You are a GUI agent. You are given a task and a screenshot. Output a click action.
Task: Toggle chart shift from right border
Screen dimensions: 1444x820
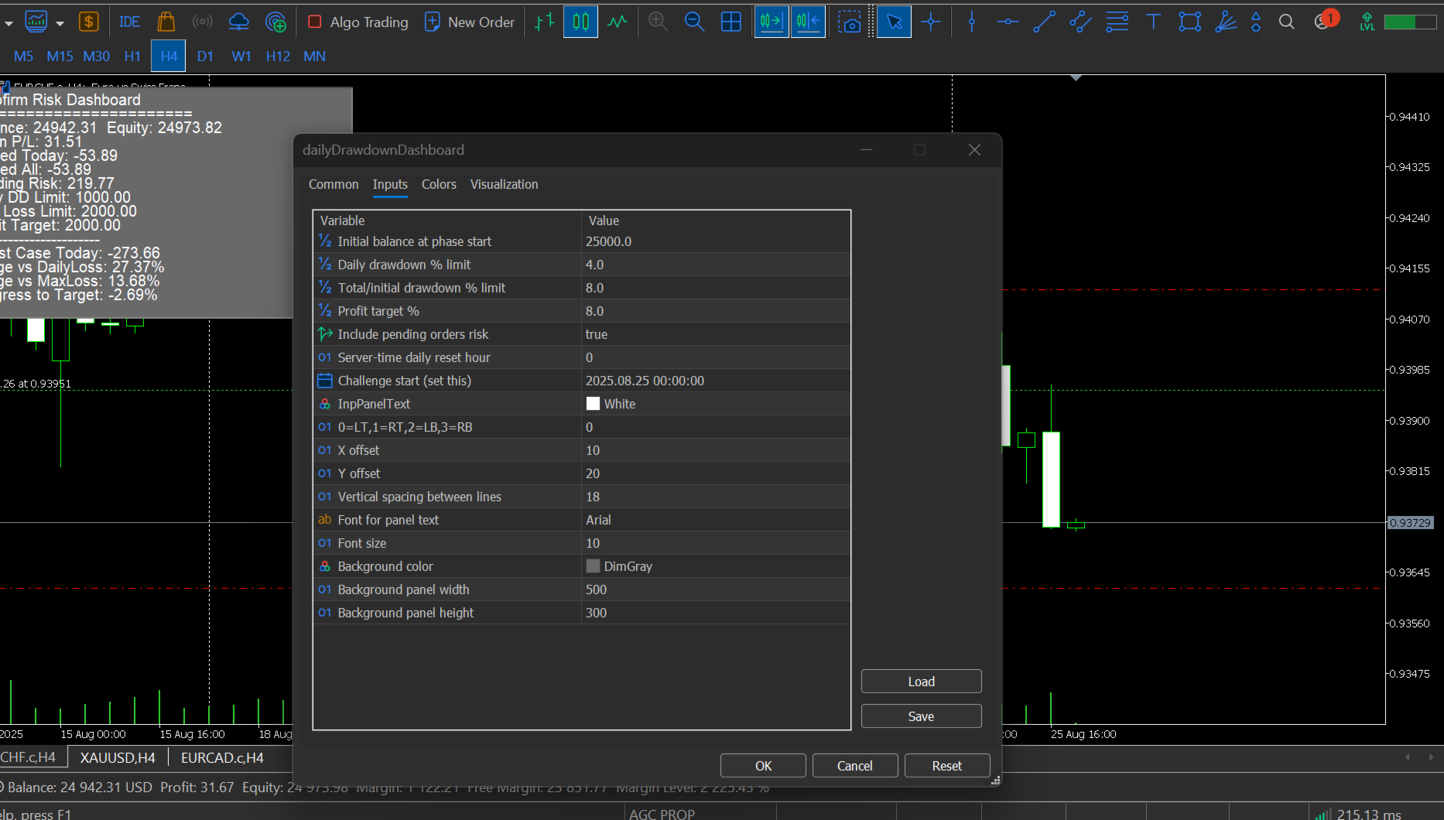808,22
